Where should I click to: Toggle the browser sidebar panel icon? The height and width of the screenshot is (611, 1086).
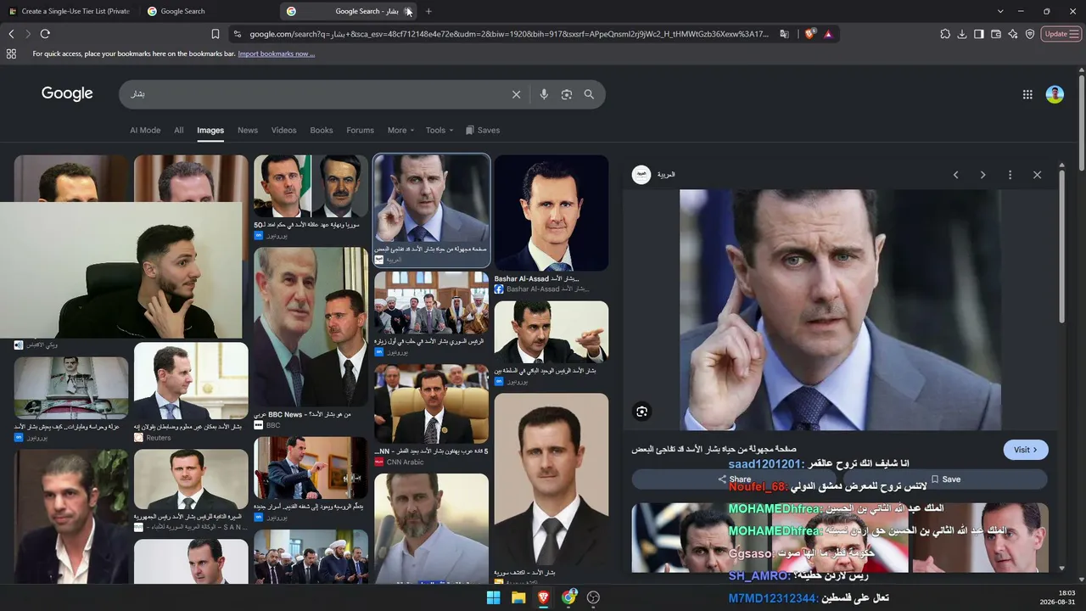[x=979, y=34]
